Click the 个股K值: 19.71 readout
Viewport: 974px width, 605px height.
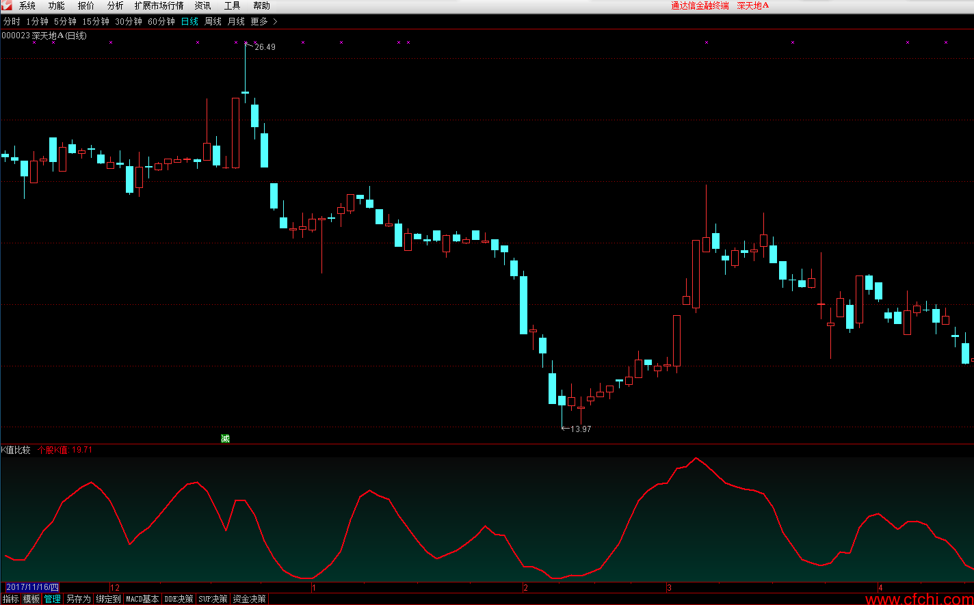(x=65, y=450)
